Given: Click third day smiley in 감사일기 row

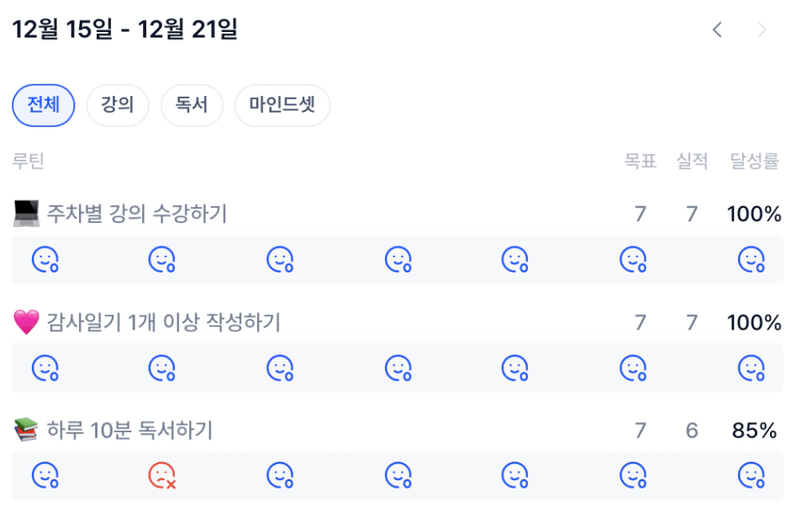Looking at the screenshot, I should tap(280, 368).
